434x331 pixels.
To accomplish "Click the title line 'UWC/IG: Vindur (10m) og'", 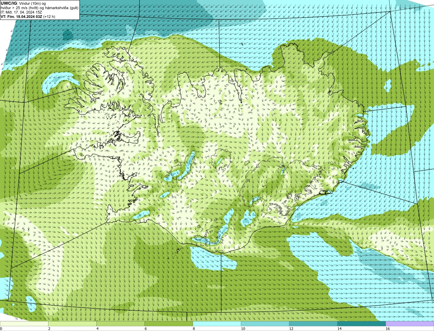I will point(23,3).
